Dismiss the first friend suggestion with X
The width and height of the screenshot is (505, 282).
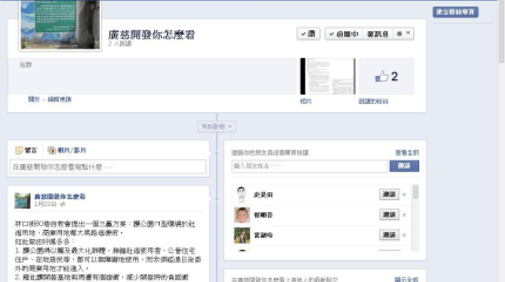click(x=404, y=194)
